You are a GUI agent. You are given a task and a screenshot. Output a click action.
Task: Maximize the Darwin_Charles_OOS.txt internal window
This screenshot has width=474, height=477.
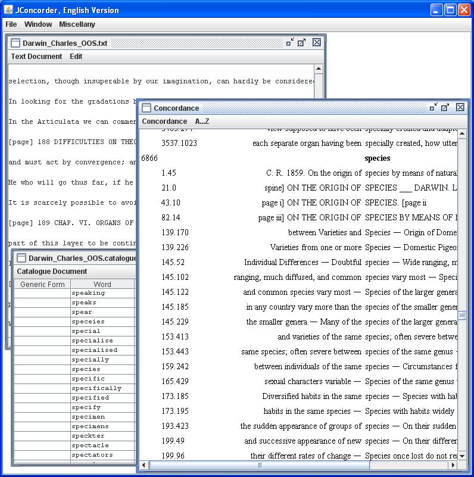pos(301,42)
